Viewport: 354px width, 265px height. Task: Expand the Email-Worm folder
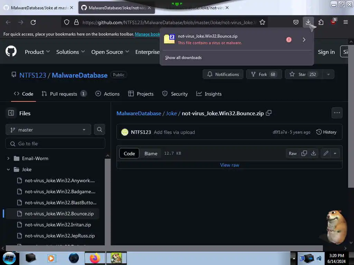tap(8, 158)
